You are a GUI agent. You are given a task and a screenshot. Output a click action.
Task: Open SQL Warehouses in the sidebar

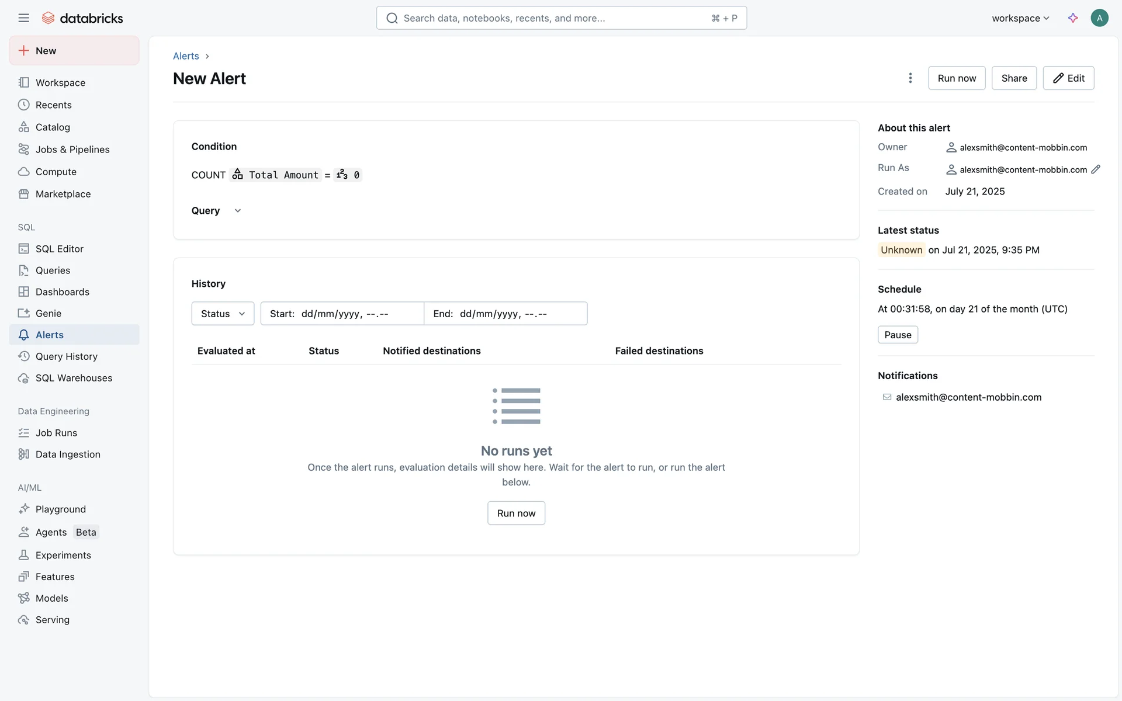tap(74, 378)
